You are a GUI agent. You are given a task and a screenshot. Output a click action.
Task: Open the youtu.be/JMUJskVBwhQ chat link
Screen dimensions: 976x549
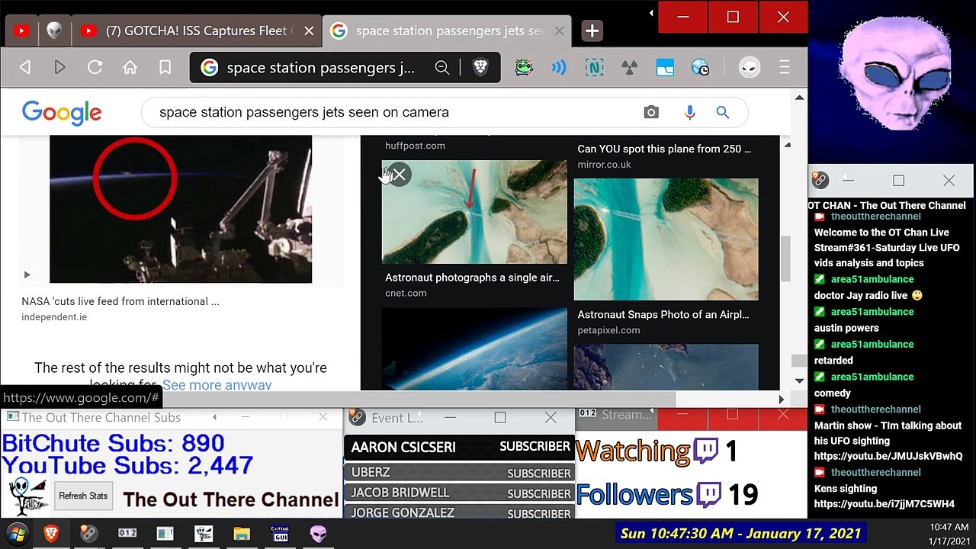tap(888, 457)
